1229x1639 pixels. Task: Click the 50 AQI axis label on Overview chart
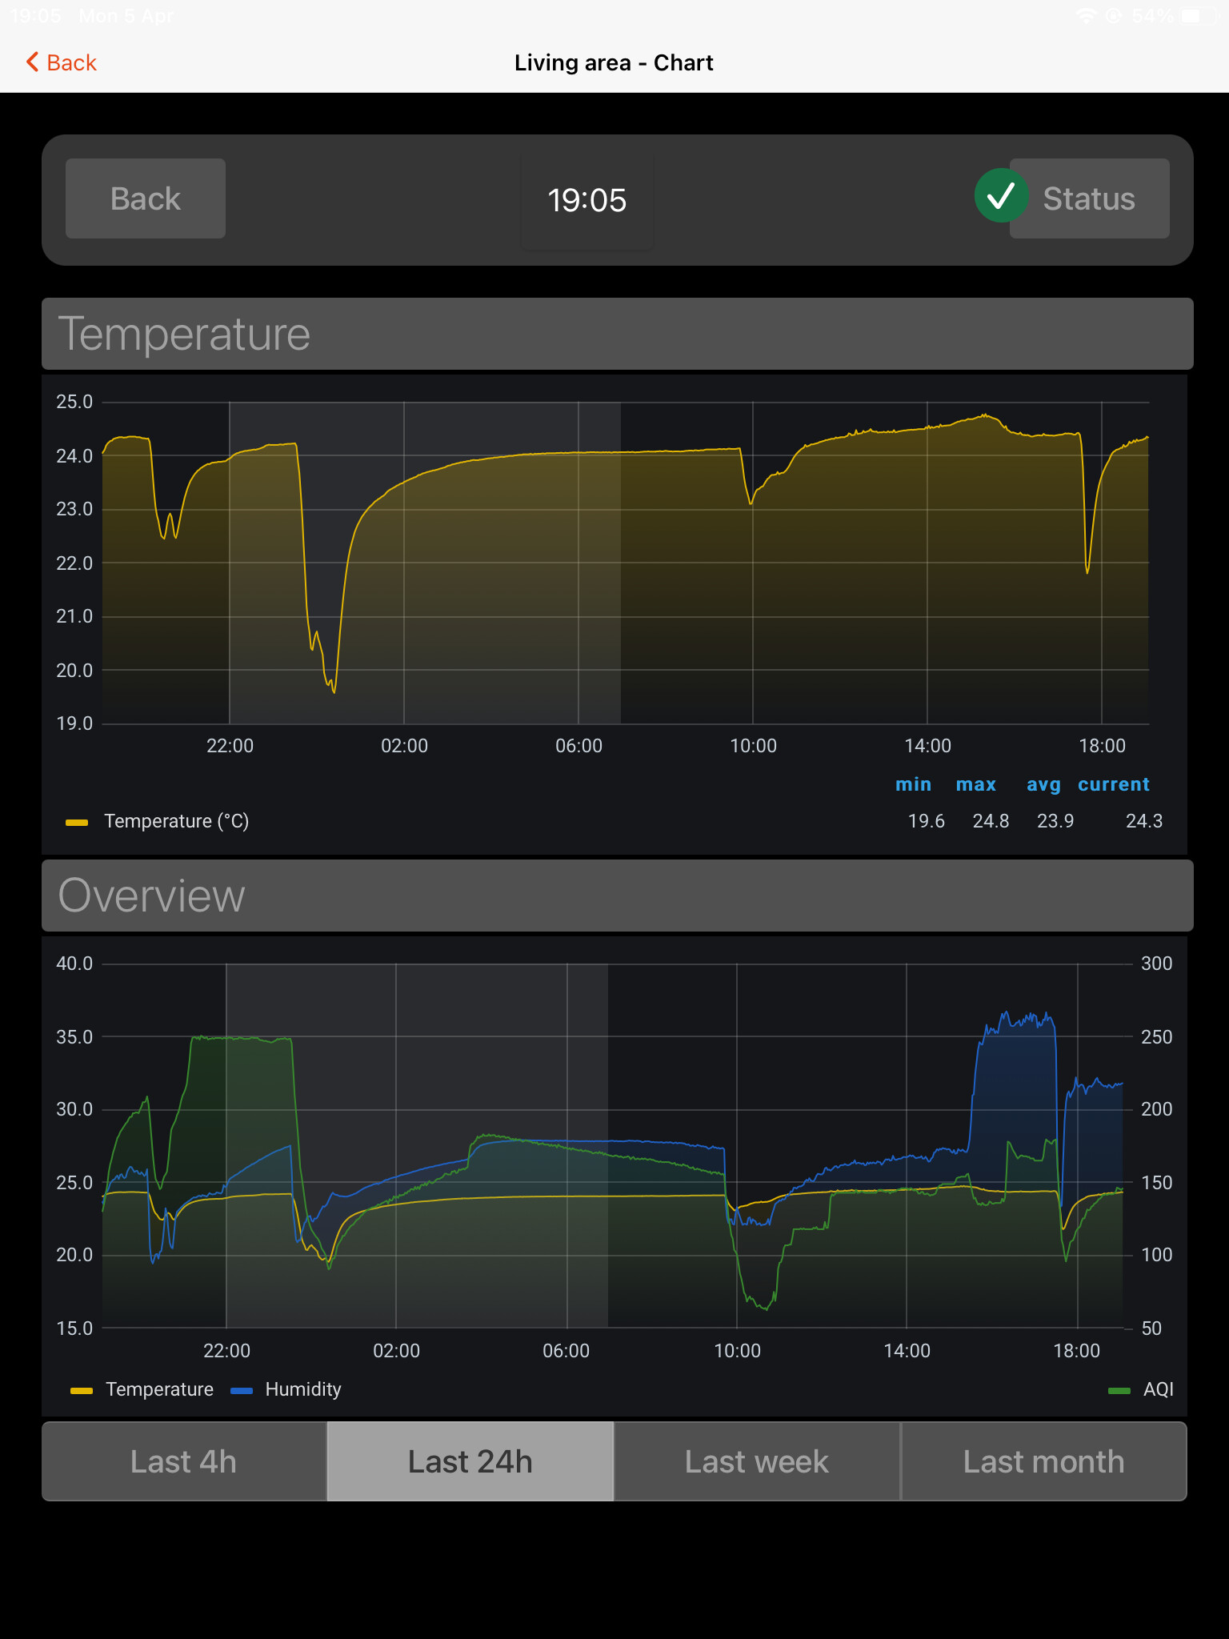pyautogui.click(x=1151, y=1328)
